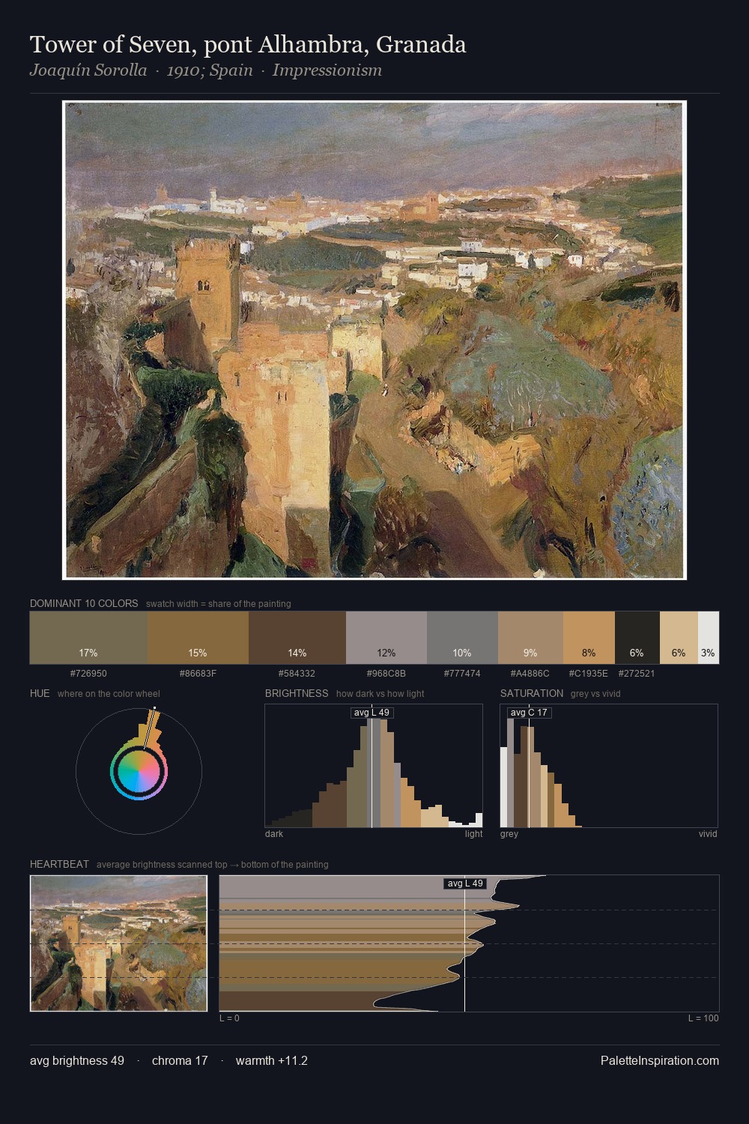This screenshot has width=749, height=1124.
Task: Click 'avg brightness 49' footer stat
Action: point(77,1060)
